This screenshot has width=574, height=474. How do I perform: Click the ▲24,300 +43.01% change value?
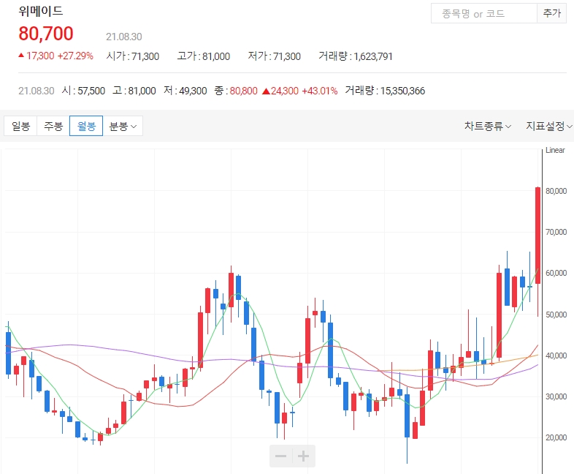coord(300,91)
